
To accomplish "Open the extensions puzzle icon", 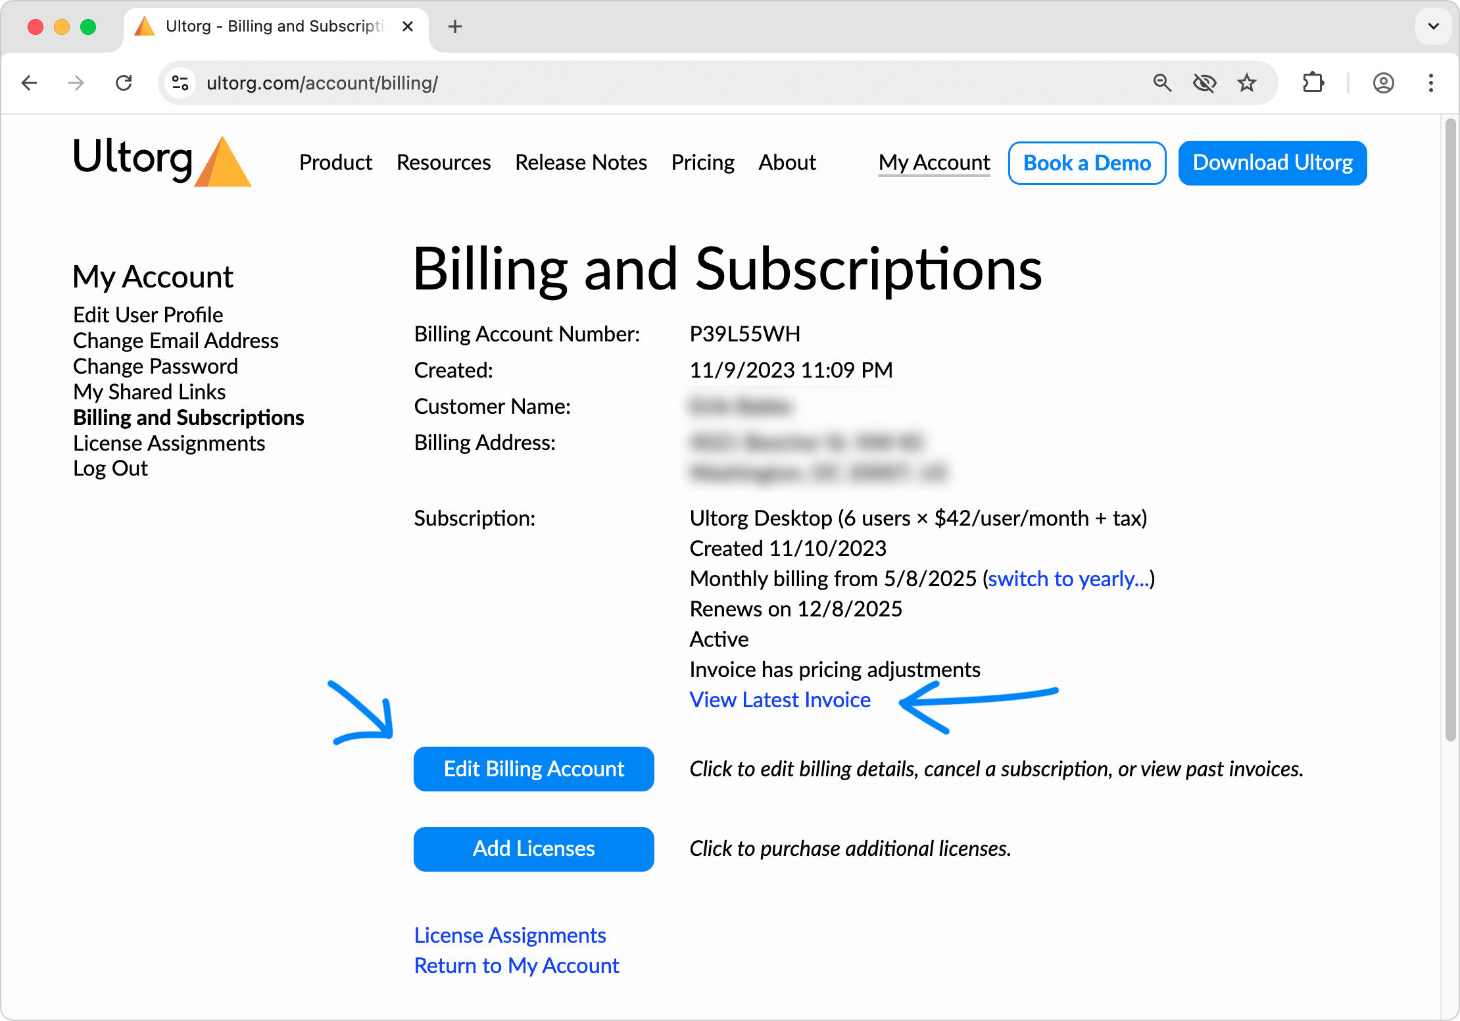I will [1313, 83].
